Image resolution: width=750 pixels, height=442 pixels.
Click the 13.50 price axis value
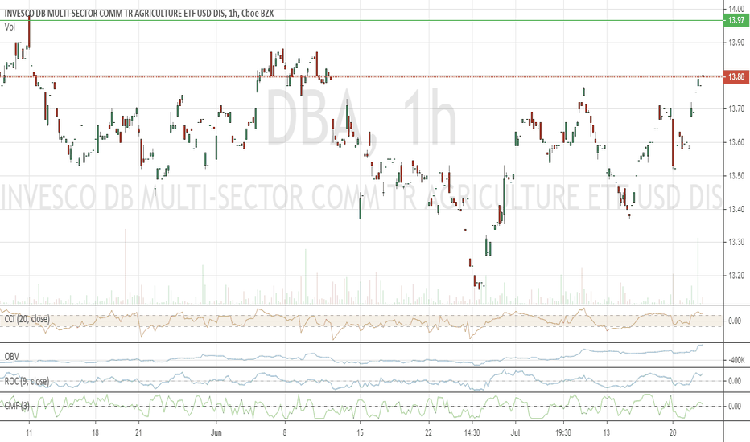tap(736, 176)
